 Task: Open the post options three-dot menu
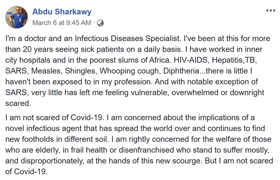(x=270, y=11)
